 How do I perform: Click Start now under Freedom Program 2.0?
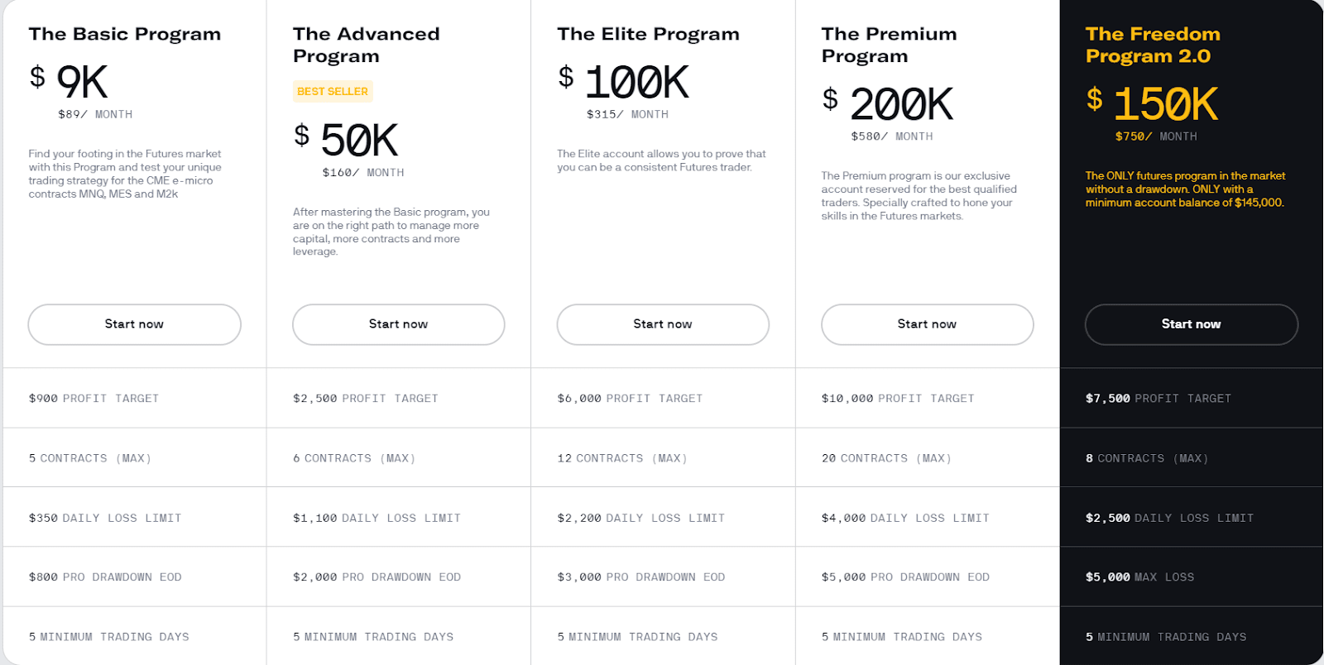(1192, 324)
